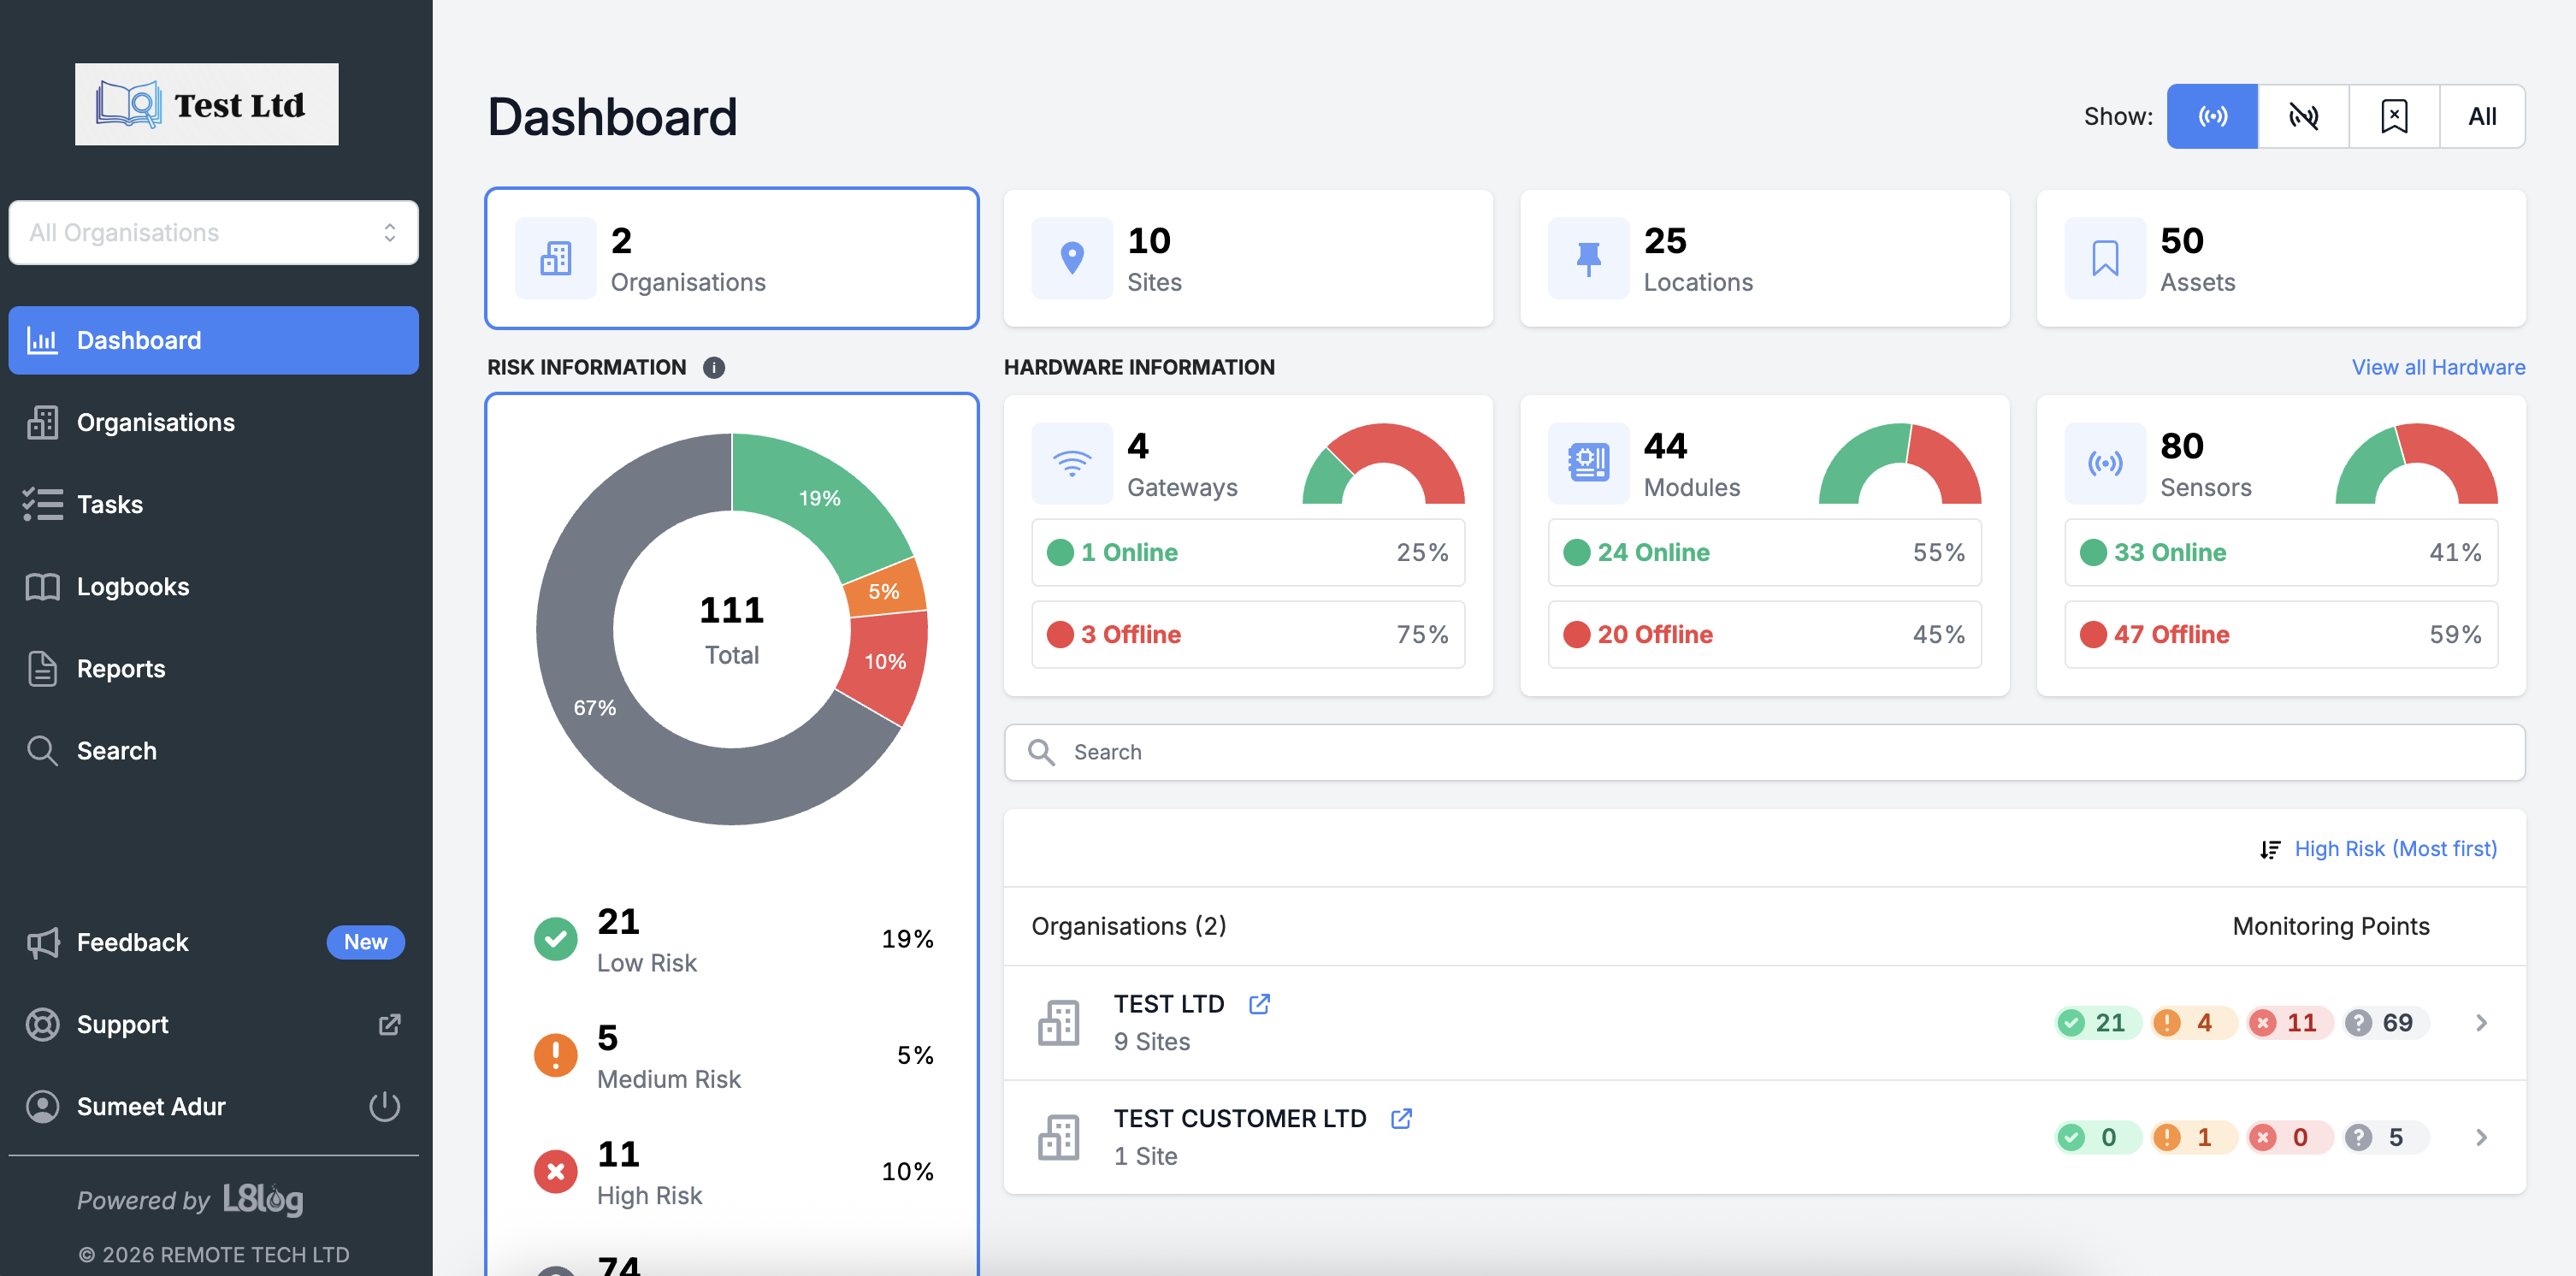
Task: Toggle the offline-sensors filter next to Show
Action: 2303,116
